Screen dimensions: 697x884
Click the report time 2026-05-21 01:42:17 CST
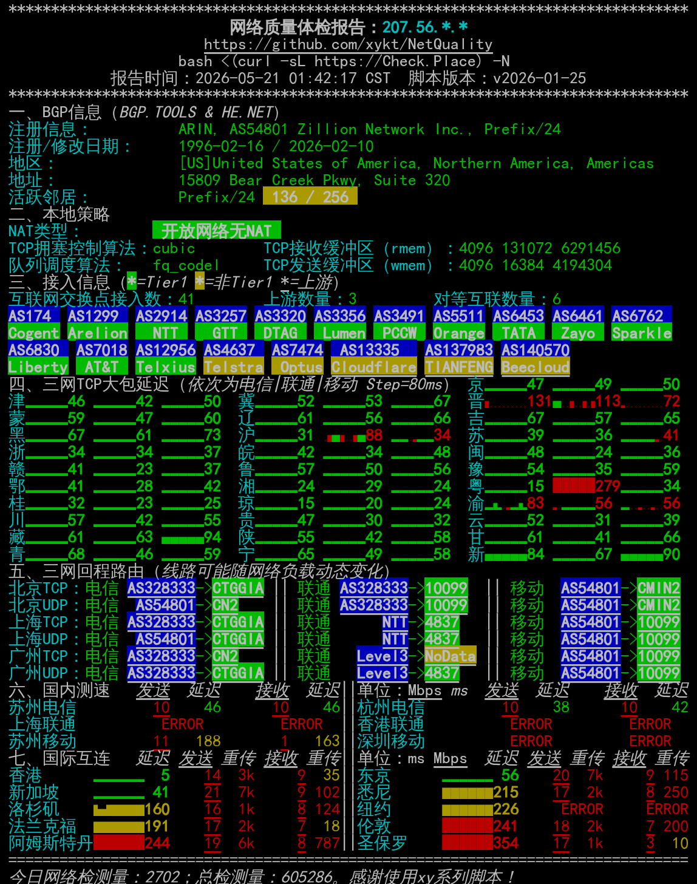tap(293, 78)
